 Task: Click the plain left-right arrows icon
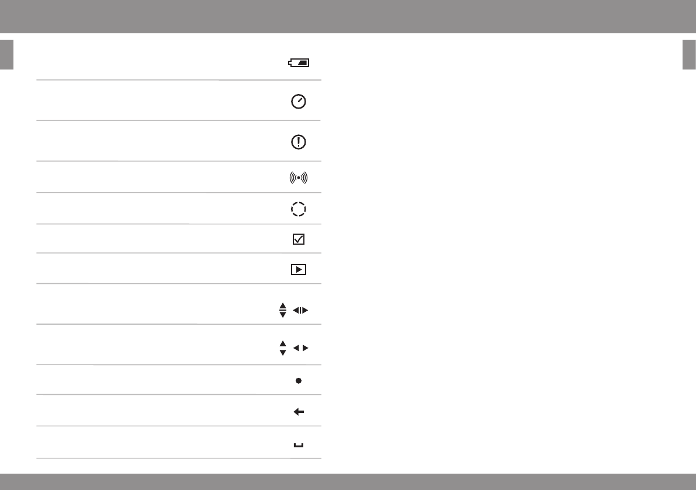[x=300, y=349]
